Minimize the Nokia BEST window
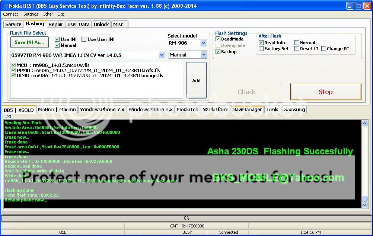The width and height of the screenshot is (373, 236). pyautogui.click(x=350, y=6)
